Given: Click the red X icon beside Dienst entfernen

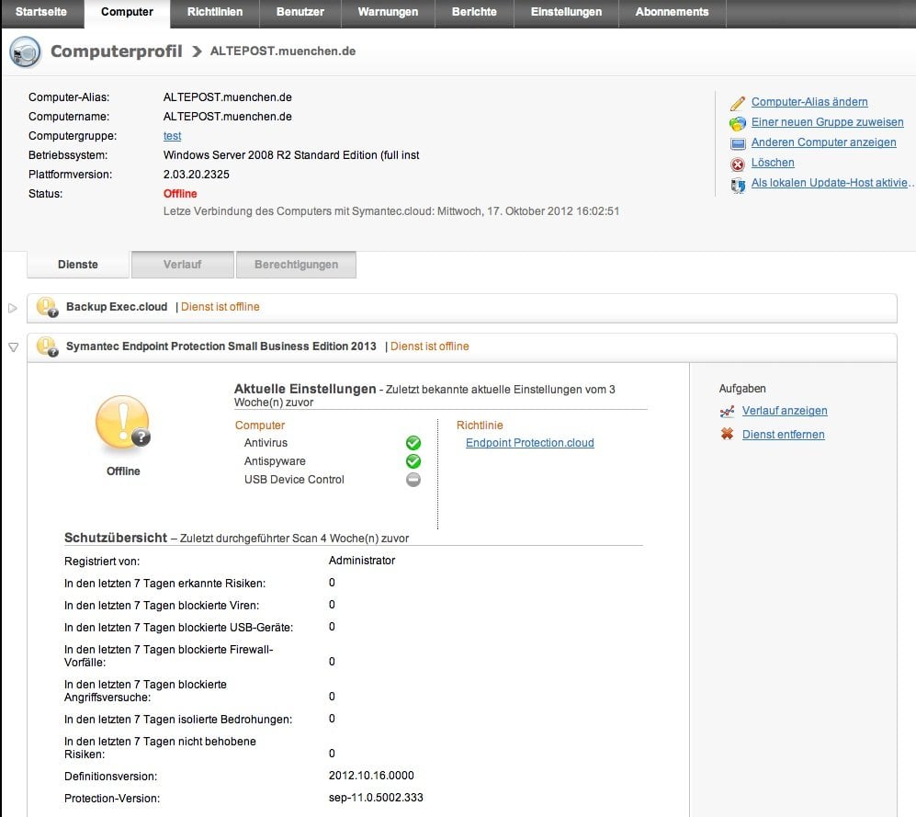Looking at the screenshot, I should [x=727, y=435].
